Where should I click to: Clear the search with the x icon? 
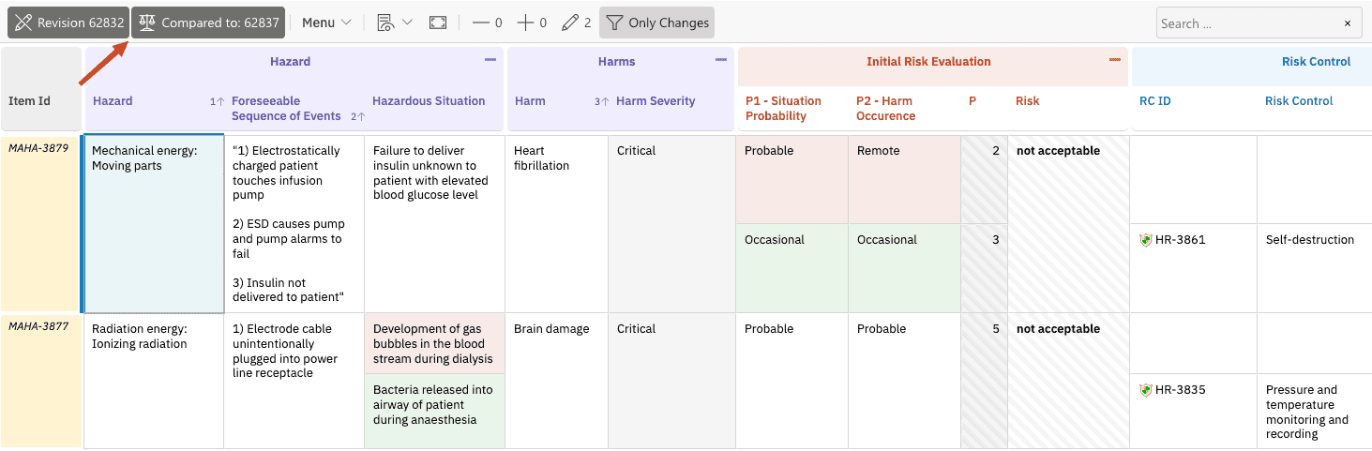(1348, 23)
